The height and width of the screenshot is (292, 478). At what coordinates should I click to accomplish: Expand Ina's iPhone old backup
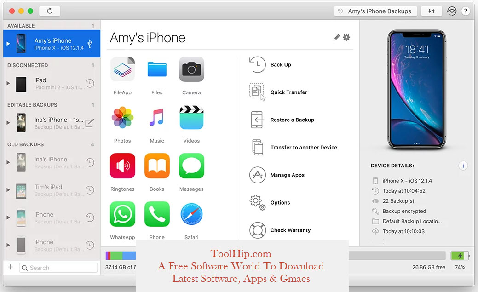(8, 162)
